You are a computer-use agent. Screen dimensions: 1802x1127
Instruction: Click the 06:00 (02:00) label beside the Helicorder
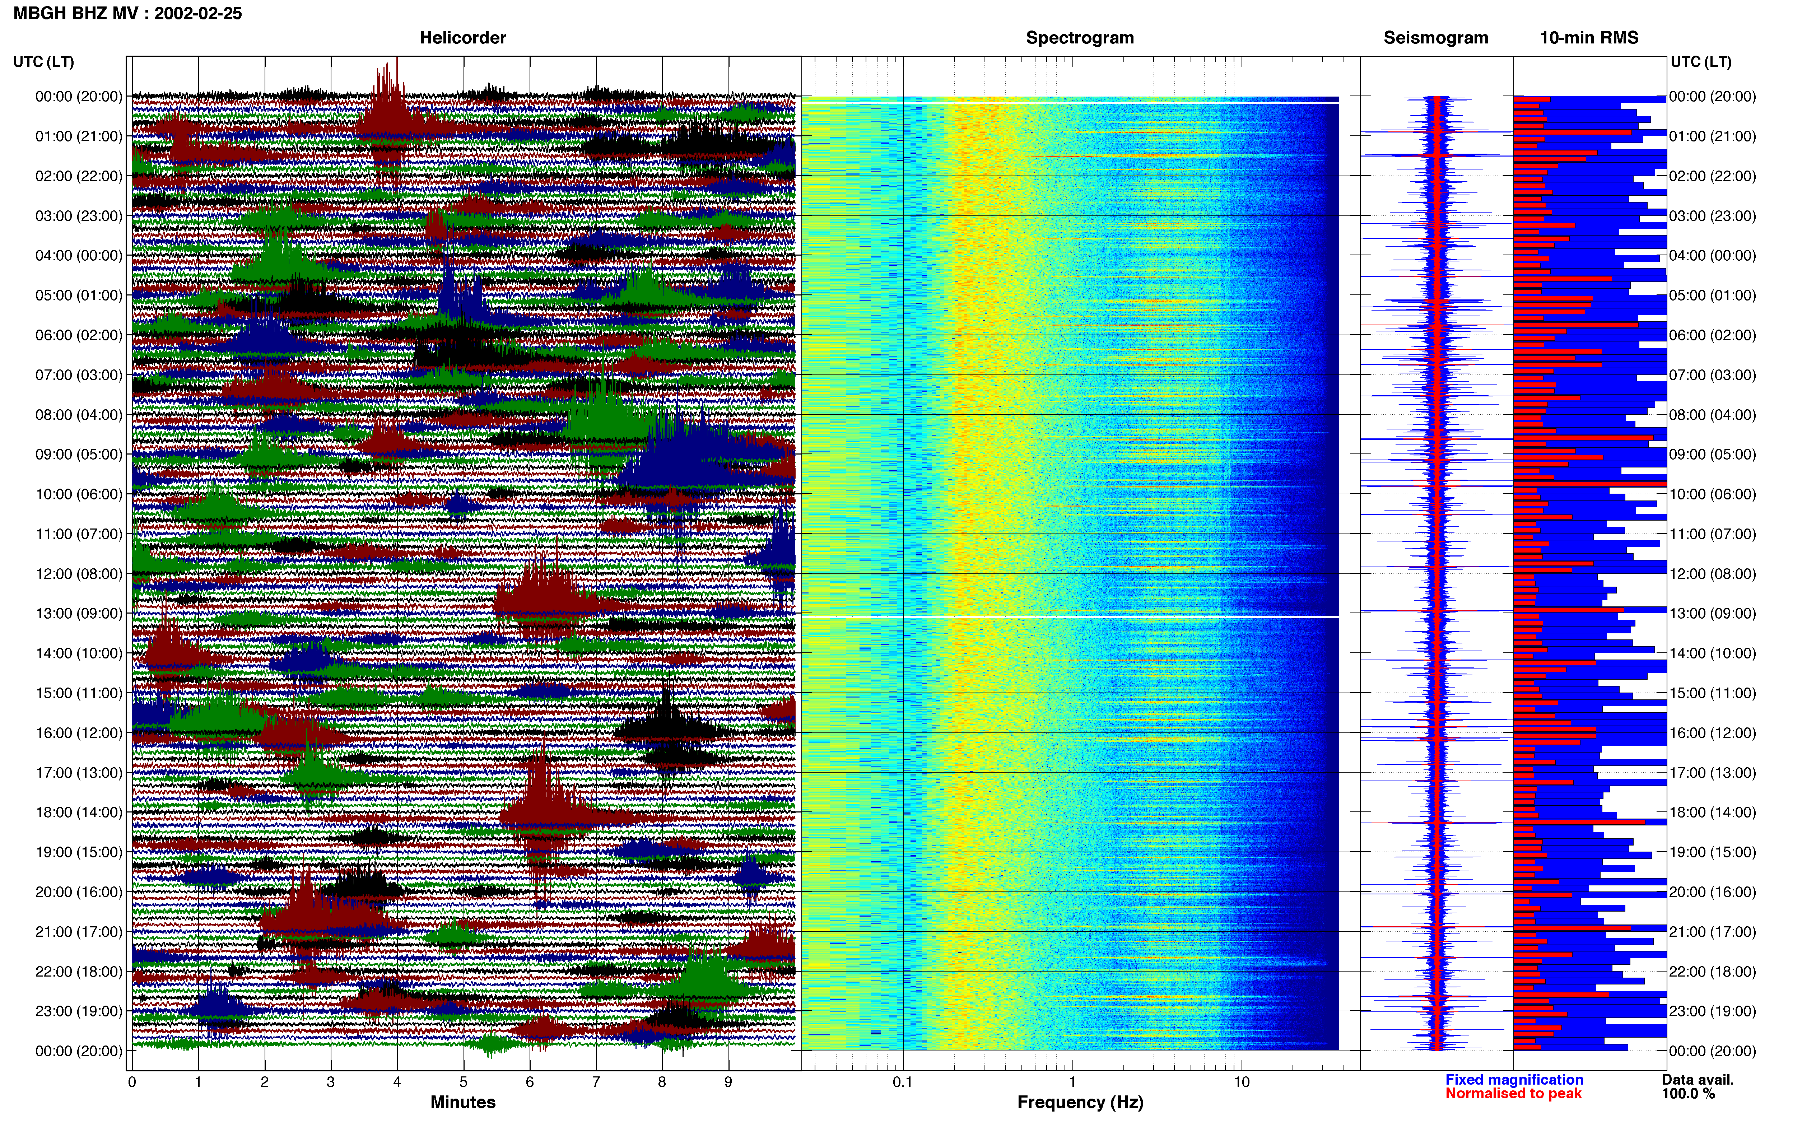tap(79, 335)
